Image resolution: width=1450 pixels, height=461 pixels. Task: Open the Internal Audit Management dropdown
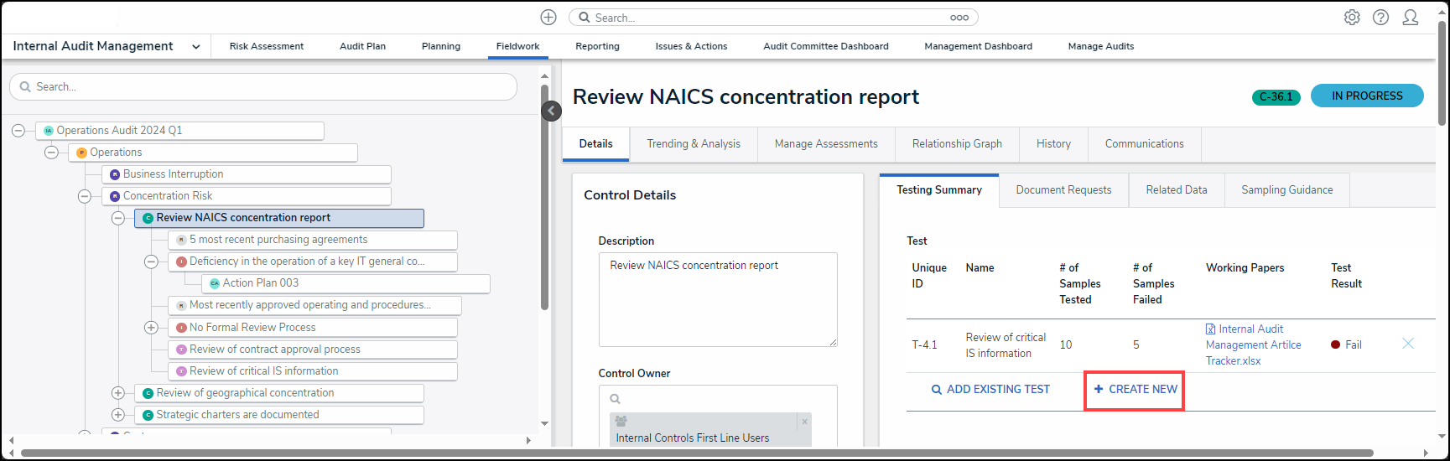(195, 47)
